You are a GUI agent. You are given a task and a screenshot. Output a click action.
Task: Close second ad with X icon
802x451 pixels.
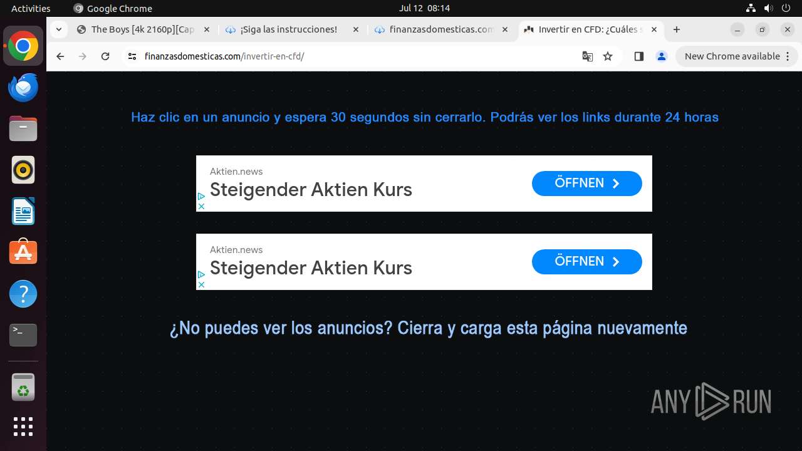tap(201, 284)
